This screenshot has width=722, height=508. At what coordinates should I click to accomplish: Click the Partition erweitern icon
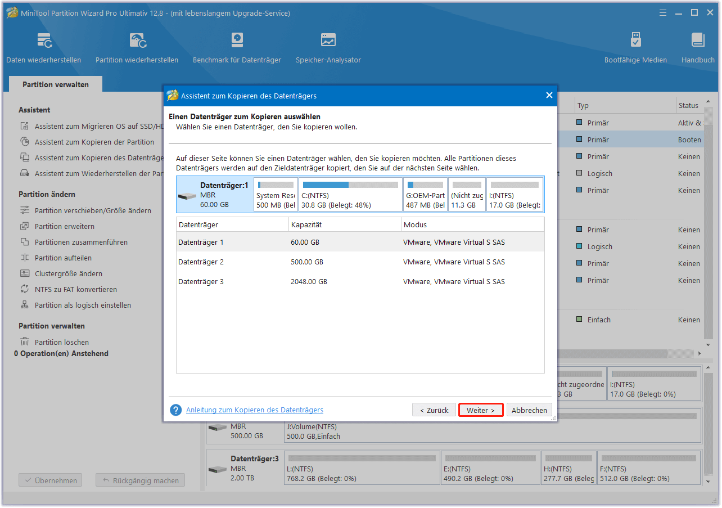(x=25, y=226)
